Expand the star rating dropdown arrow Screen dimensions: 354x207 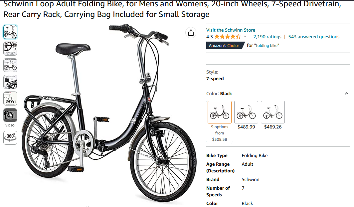[245, 36]
